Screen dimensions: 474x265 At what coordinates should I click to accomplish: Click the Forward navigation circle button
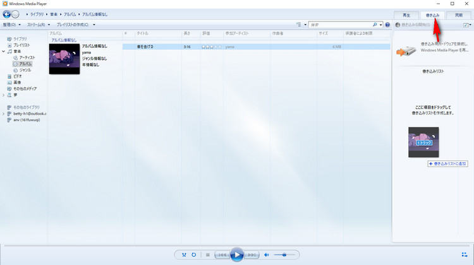pyautogui.click(x=15, y=14)
